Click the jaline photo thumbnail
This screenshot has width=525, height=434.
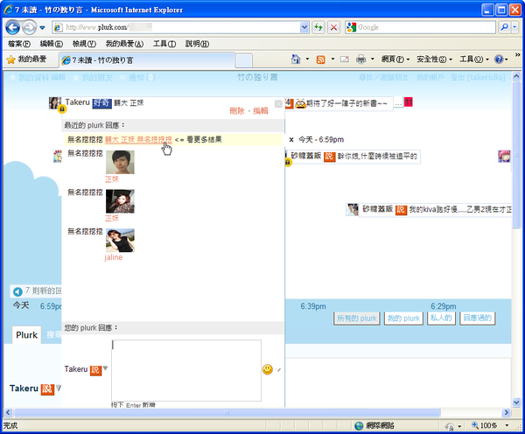point(120,240)
